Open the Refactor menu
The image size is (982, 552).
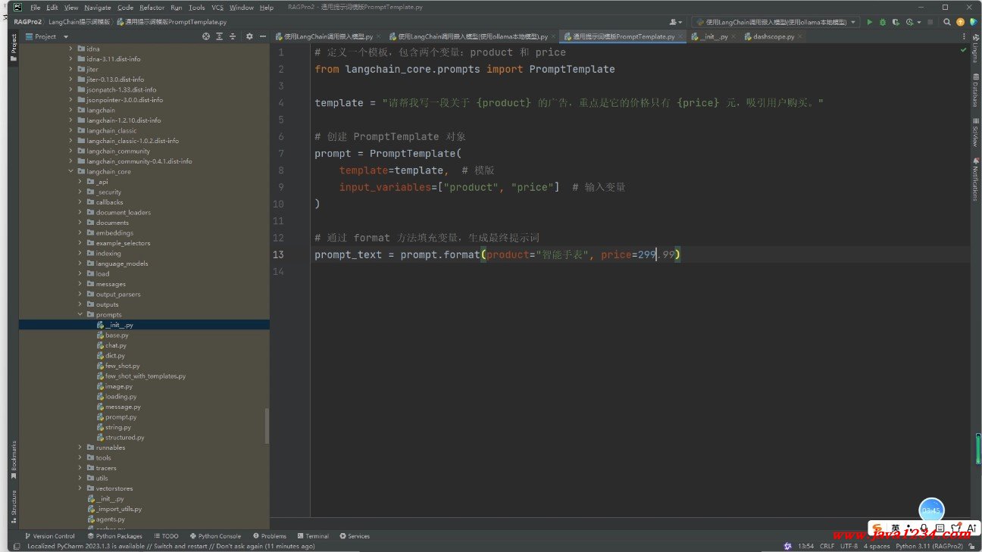[x=152, y=8]
